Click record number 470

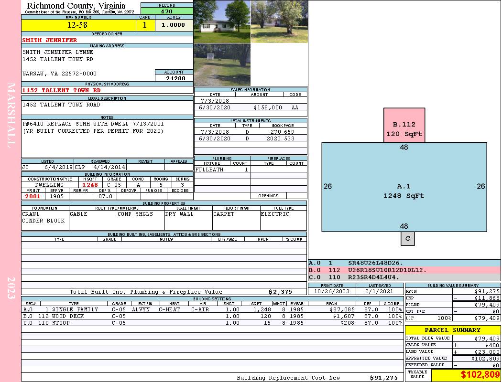coord(167,11)
